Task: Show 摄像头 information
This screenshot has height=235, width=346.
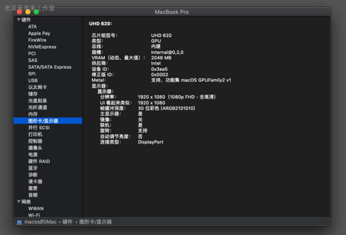Action: (x=35, y=148)
